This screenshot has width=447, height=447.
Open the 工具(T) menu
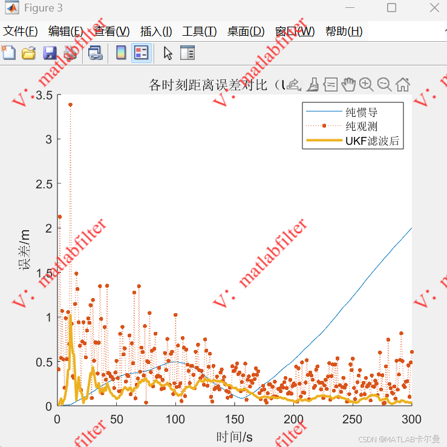click(199, 31)
